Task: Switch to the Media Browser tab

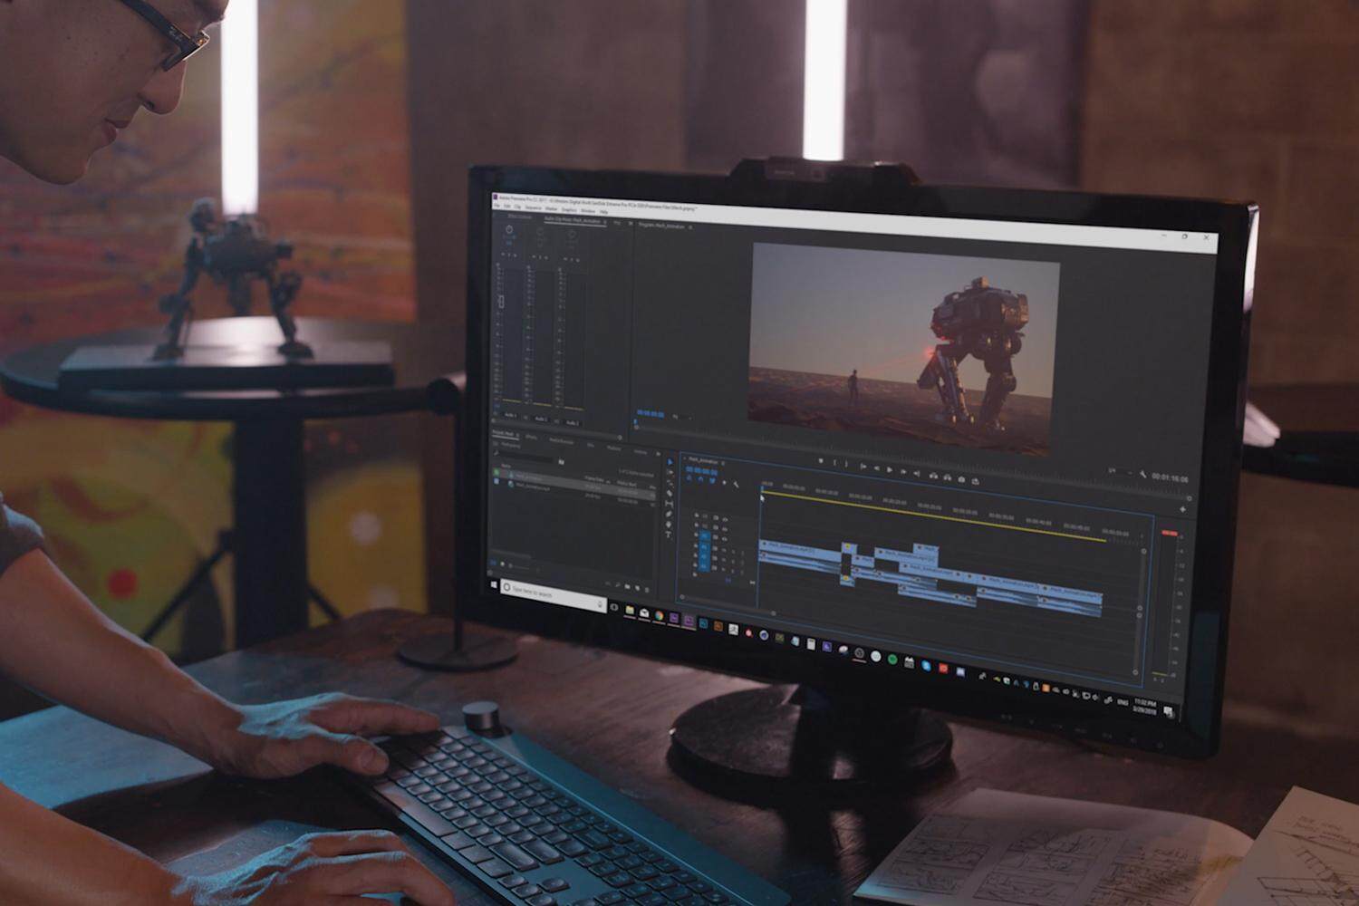Action: (x=561, y=441)
